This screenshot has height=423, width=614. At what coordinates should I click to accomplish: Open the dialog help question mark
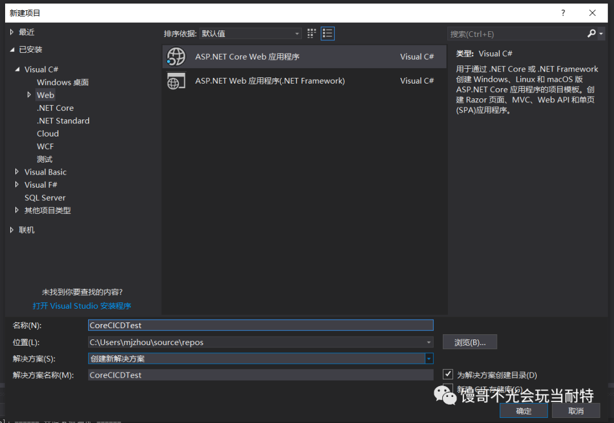[x=563, y=13]
